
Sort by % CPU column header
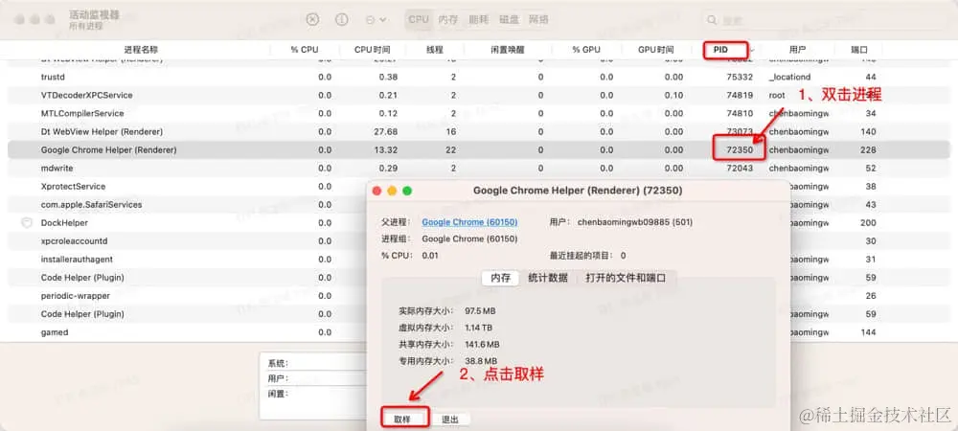pyautogui.click(x=305, y=50)
